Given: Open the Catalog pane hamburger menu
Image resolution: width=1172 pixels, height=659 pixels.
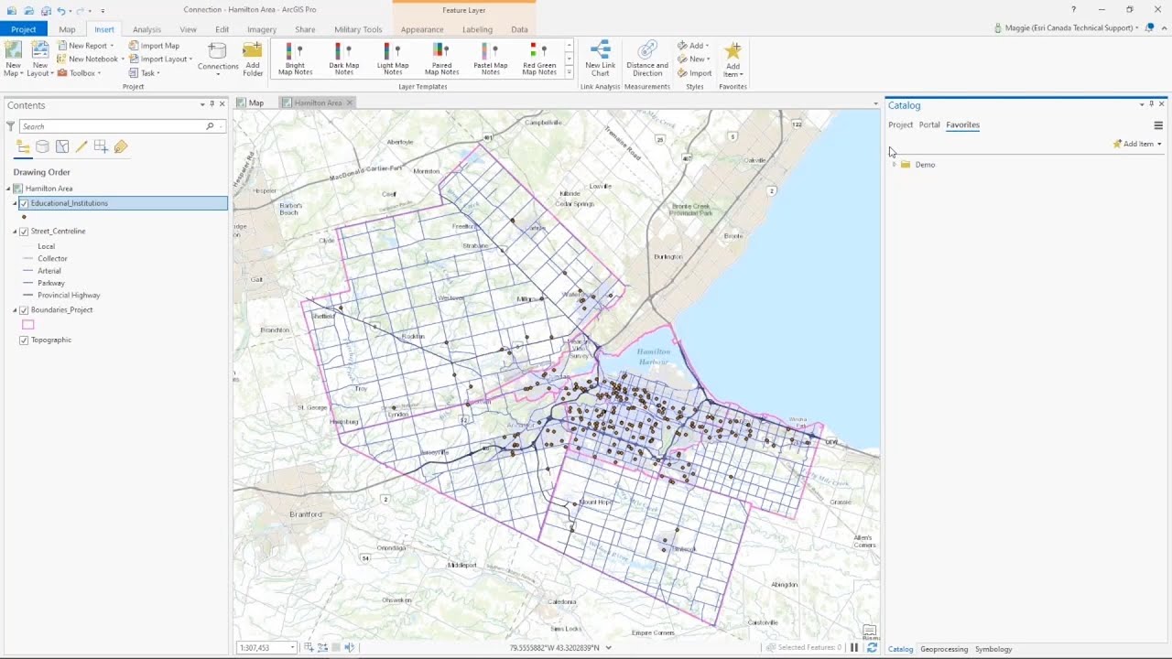Looking at the screenshot, I should (x=1158, y=125).
